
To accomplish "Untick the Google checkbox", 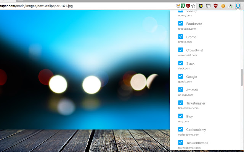I will click(x=180, y=76).
